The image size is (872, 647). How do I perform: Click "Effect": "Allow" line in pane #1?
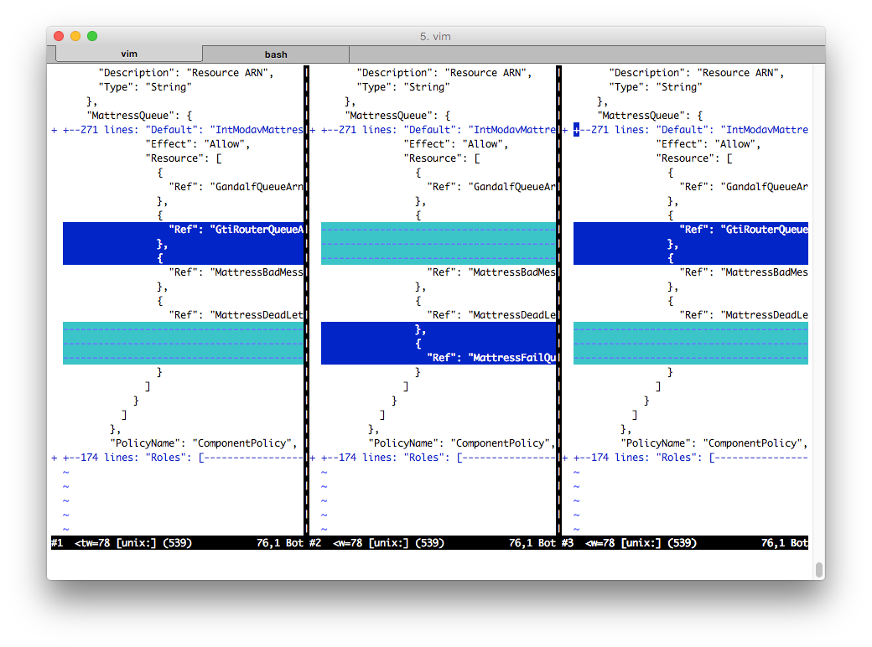(198, 144)
